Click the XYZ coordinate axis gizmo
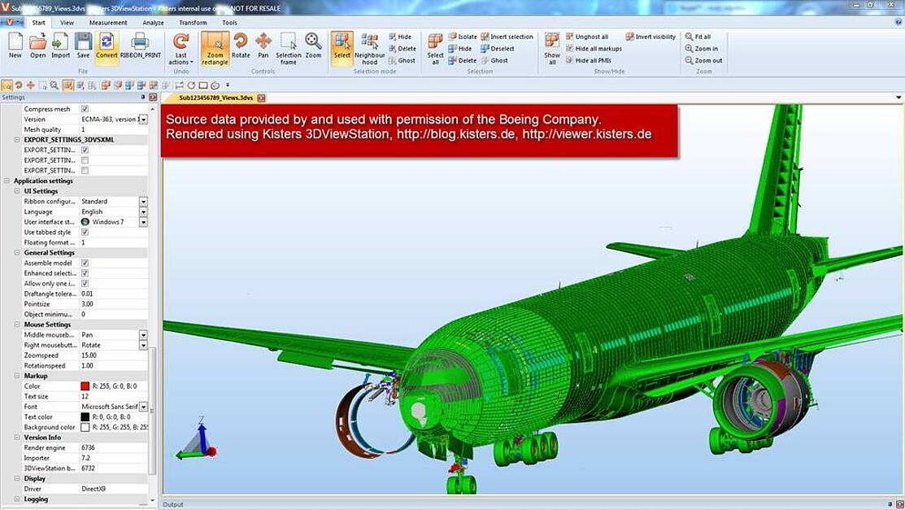The image size is (905, 510). (x=196, y=439)
